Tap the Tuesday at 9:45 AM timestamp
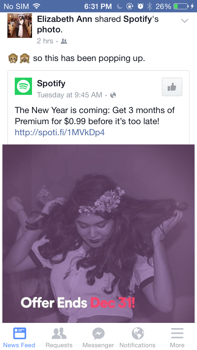The width and height of the screenshot is (197, 350). (x=69, y=95)
